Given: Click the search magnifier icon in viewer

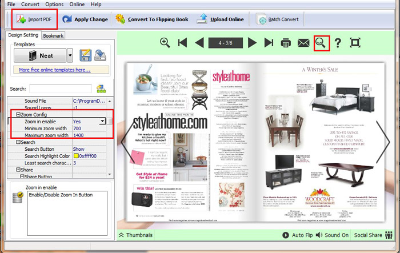Looking at the screenshot, I should coord(321,43).
